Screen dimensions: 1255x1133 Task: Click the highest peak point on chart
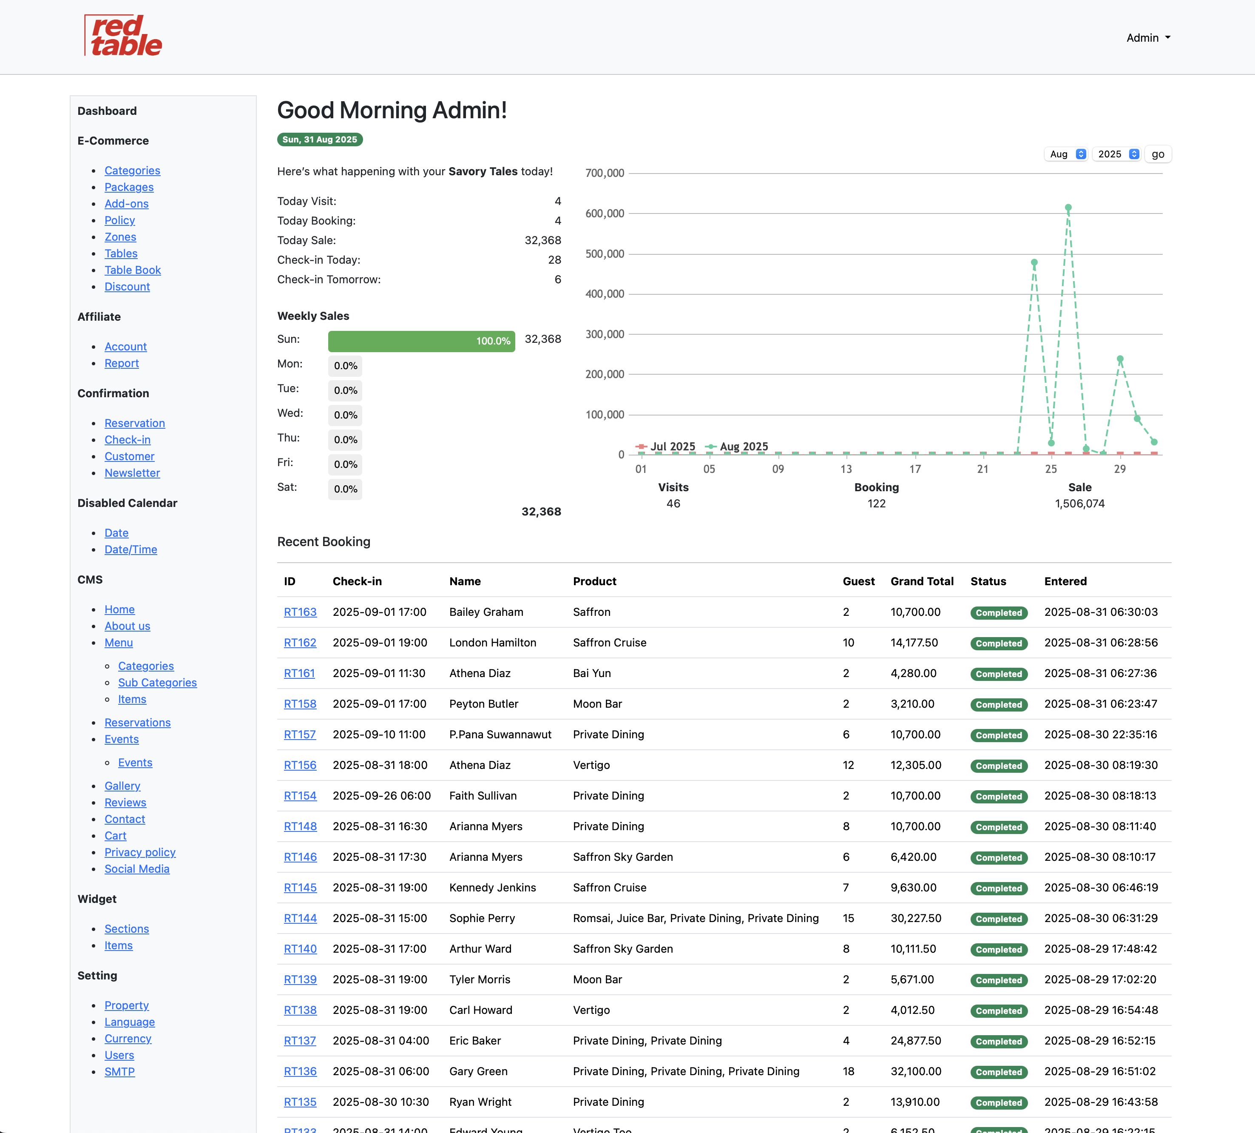1068,208
